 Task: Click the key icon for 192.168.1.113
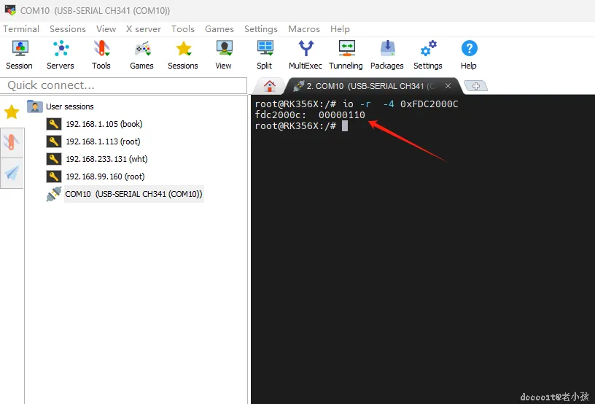coord(54,141)
